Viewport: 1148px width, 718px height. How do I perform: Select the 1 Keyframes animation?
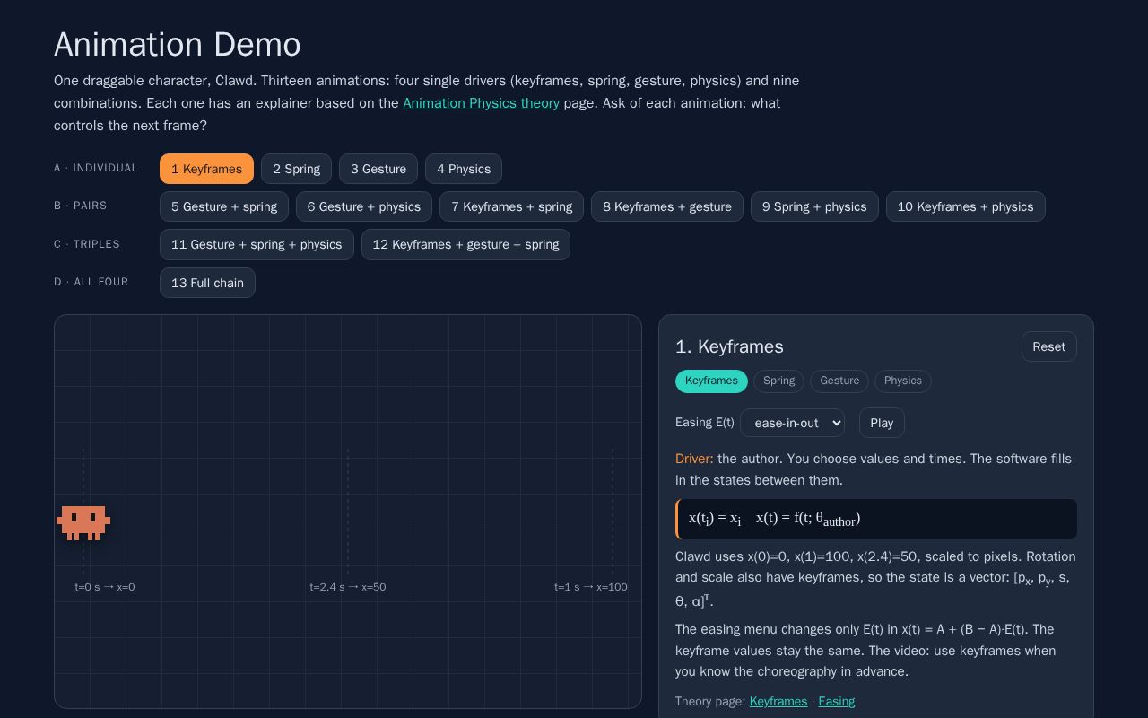click(x=206, y=169)
